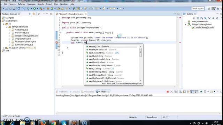Click the Skype icon in the taskbar
Image resolution: width=223 pixels, height=125 pixels.
[64, 123]
